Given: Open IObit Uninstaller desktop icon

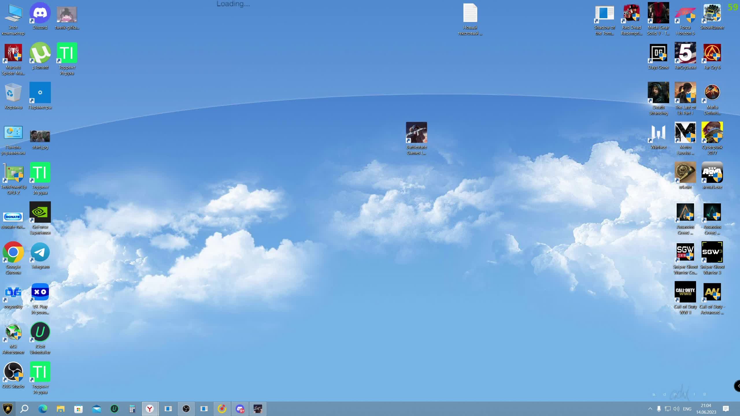Looking at the screenshot, I should [40, 332].
